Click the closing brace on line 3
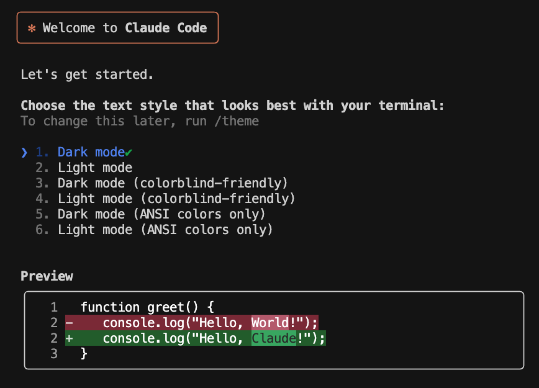Viewport: 539px width, 388px height. point(84,354)
